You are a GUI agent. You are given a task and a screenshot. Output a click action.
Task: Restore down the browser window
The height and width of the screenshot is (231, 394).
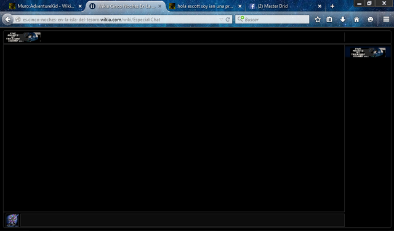(x=369, y=3)
